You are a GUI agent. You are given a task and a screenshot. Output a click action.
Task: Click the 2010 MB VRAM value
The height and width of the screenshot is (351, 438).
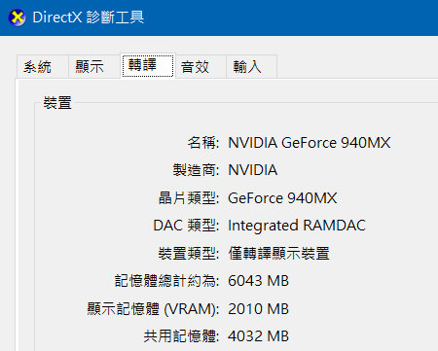click(x=258, y=308)
